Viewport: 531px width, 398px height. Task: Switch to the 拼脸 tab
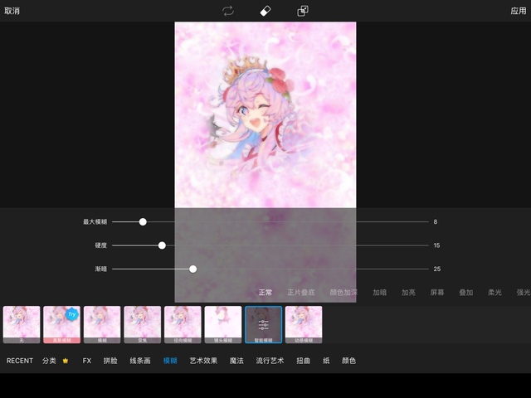pos(110,361)
